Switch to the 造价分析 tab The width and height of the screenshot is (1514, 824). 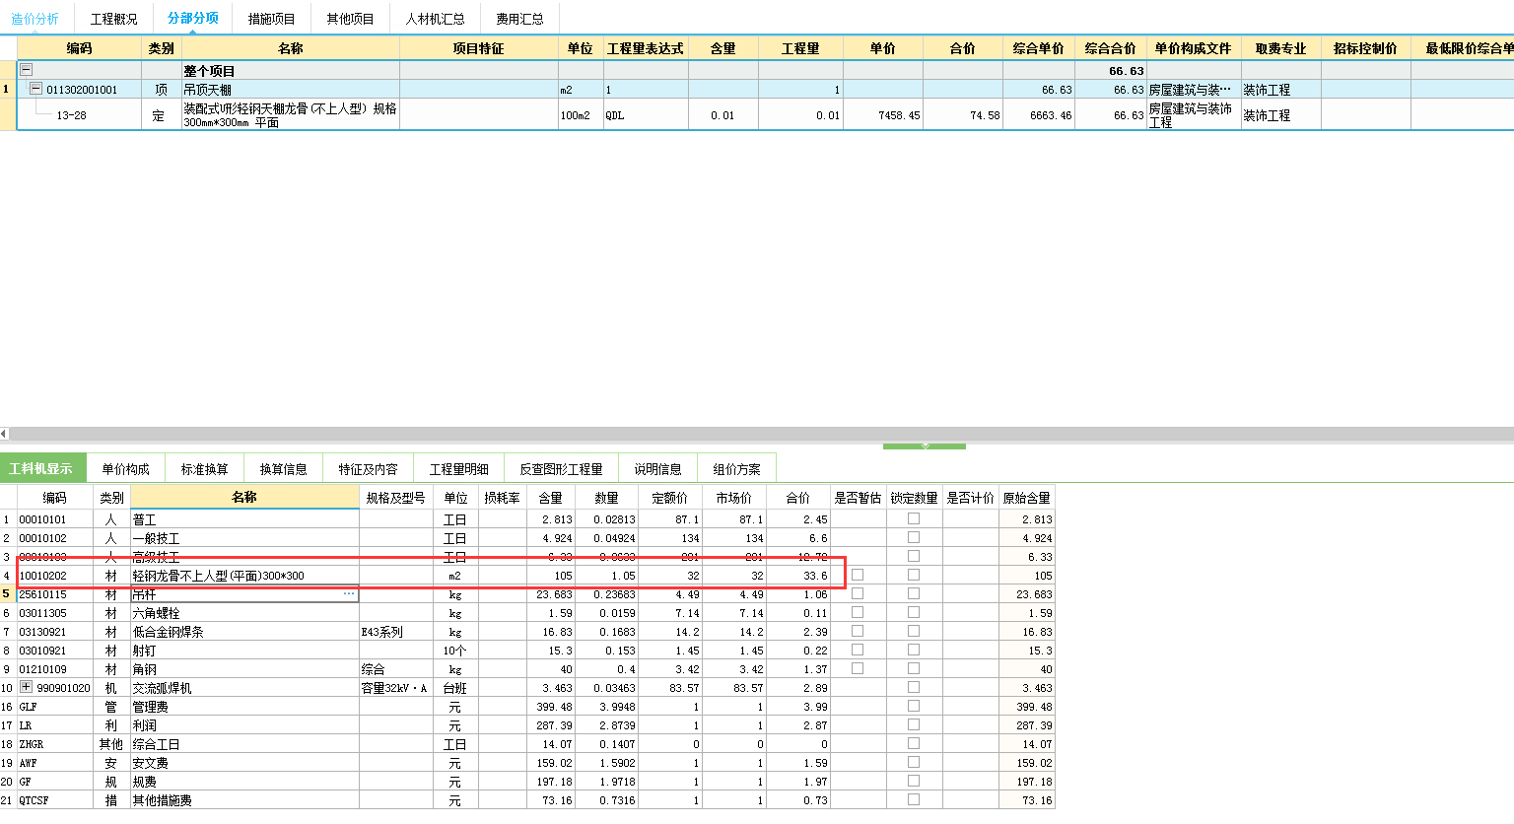click(34, 19)
